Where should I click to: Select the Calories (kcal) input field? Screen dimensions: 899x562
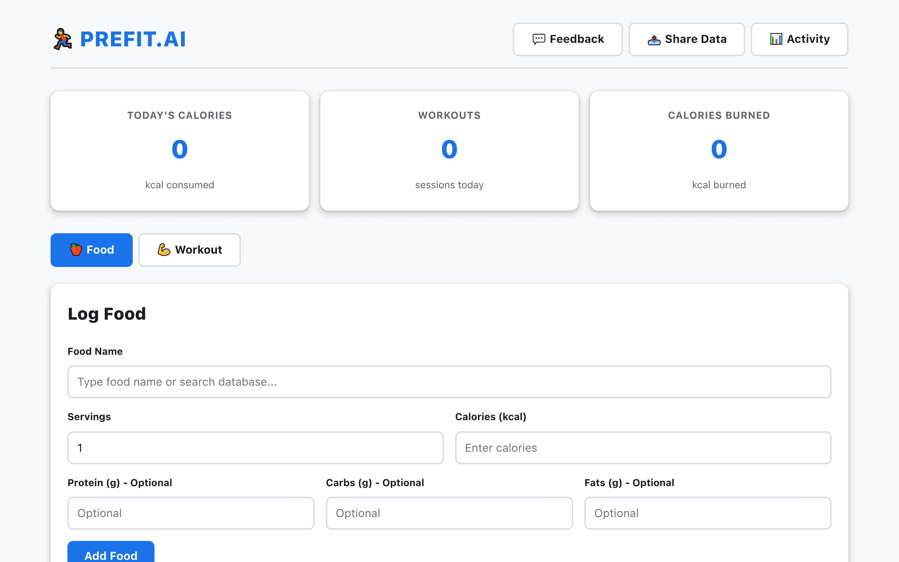[x=643, y=447]
